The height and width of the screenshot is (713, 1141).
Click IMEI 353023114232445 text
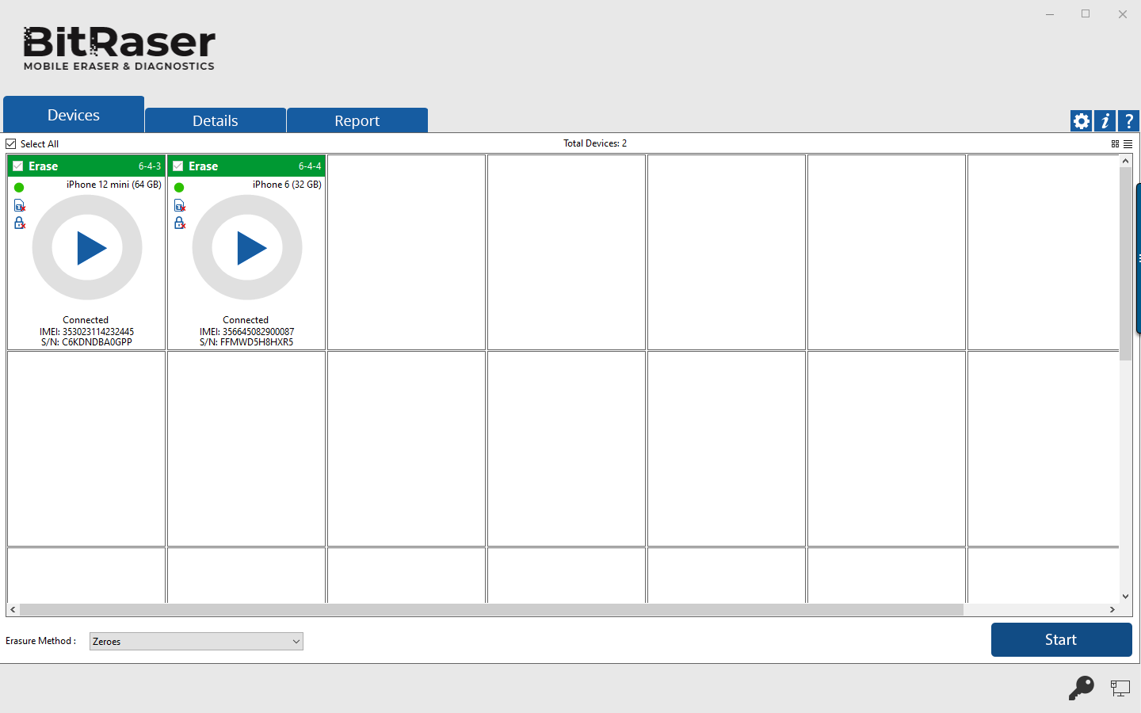pos(86,332)
